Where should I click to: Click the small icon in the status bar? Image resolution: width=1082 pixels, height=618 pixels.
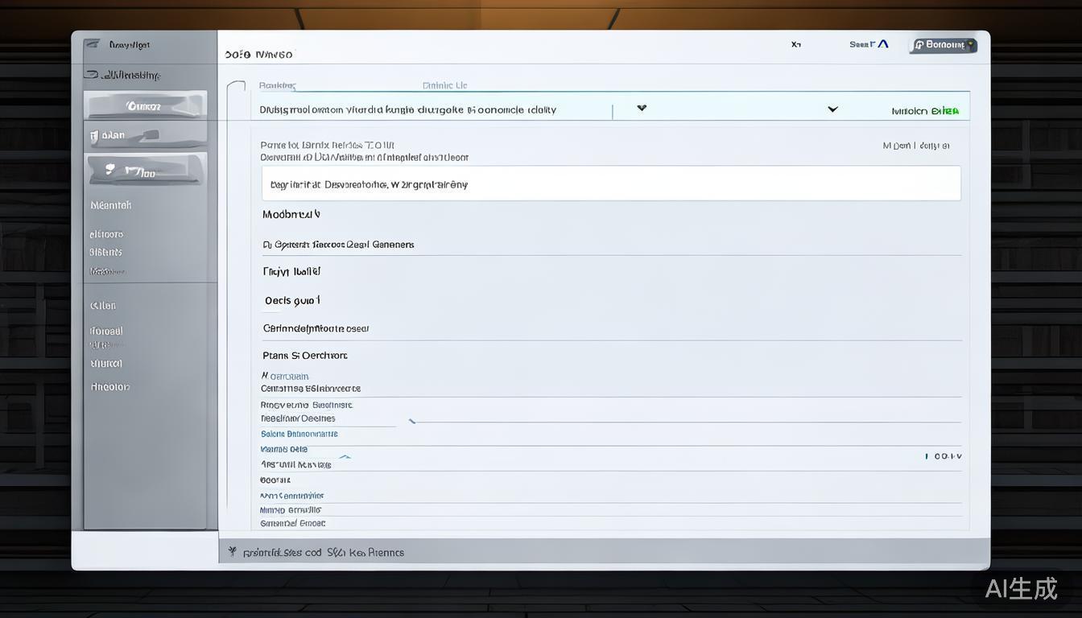(232, 552)
